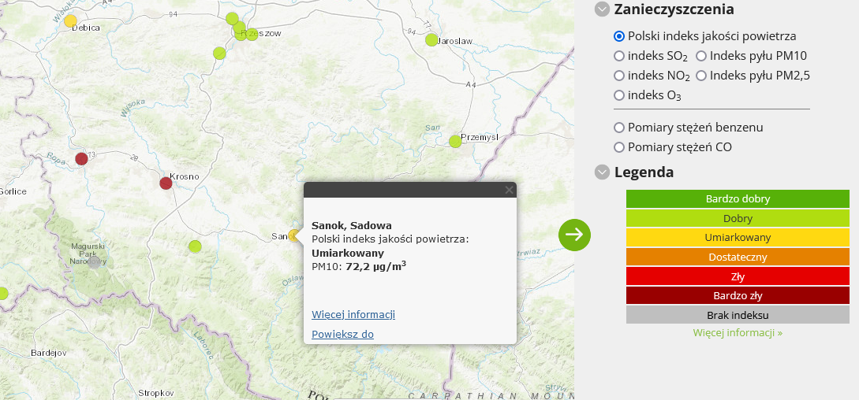Close the Sanok, Sadowa popup
This screenshot has width=859, height=400.
pyautogui.click(x=509, y=190)
